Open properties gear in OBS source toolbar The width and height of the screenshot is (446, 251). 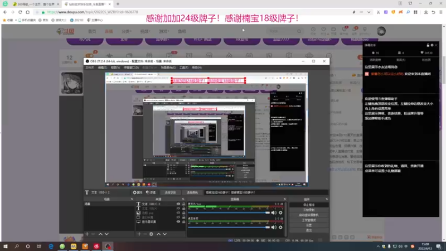138,192
